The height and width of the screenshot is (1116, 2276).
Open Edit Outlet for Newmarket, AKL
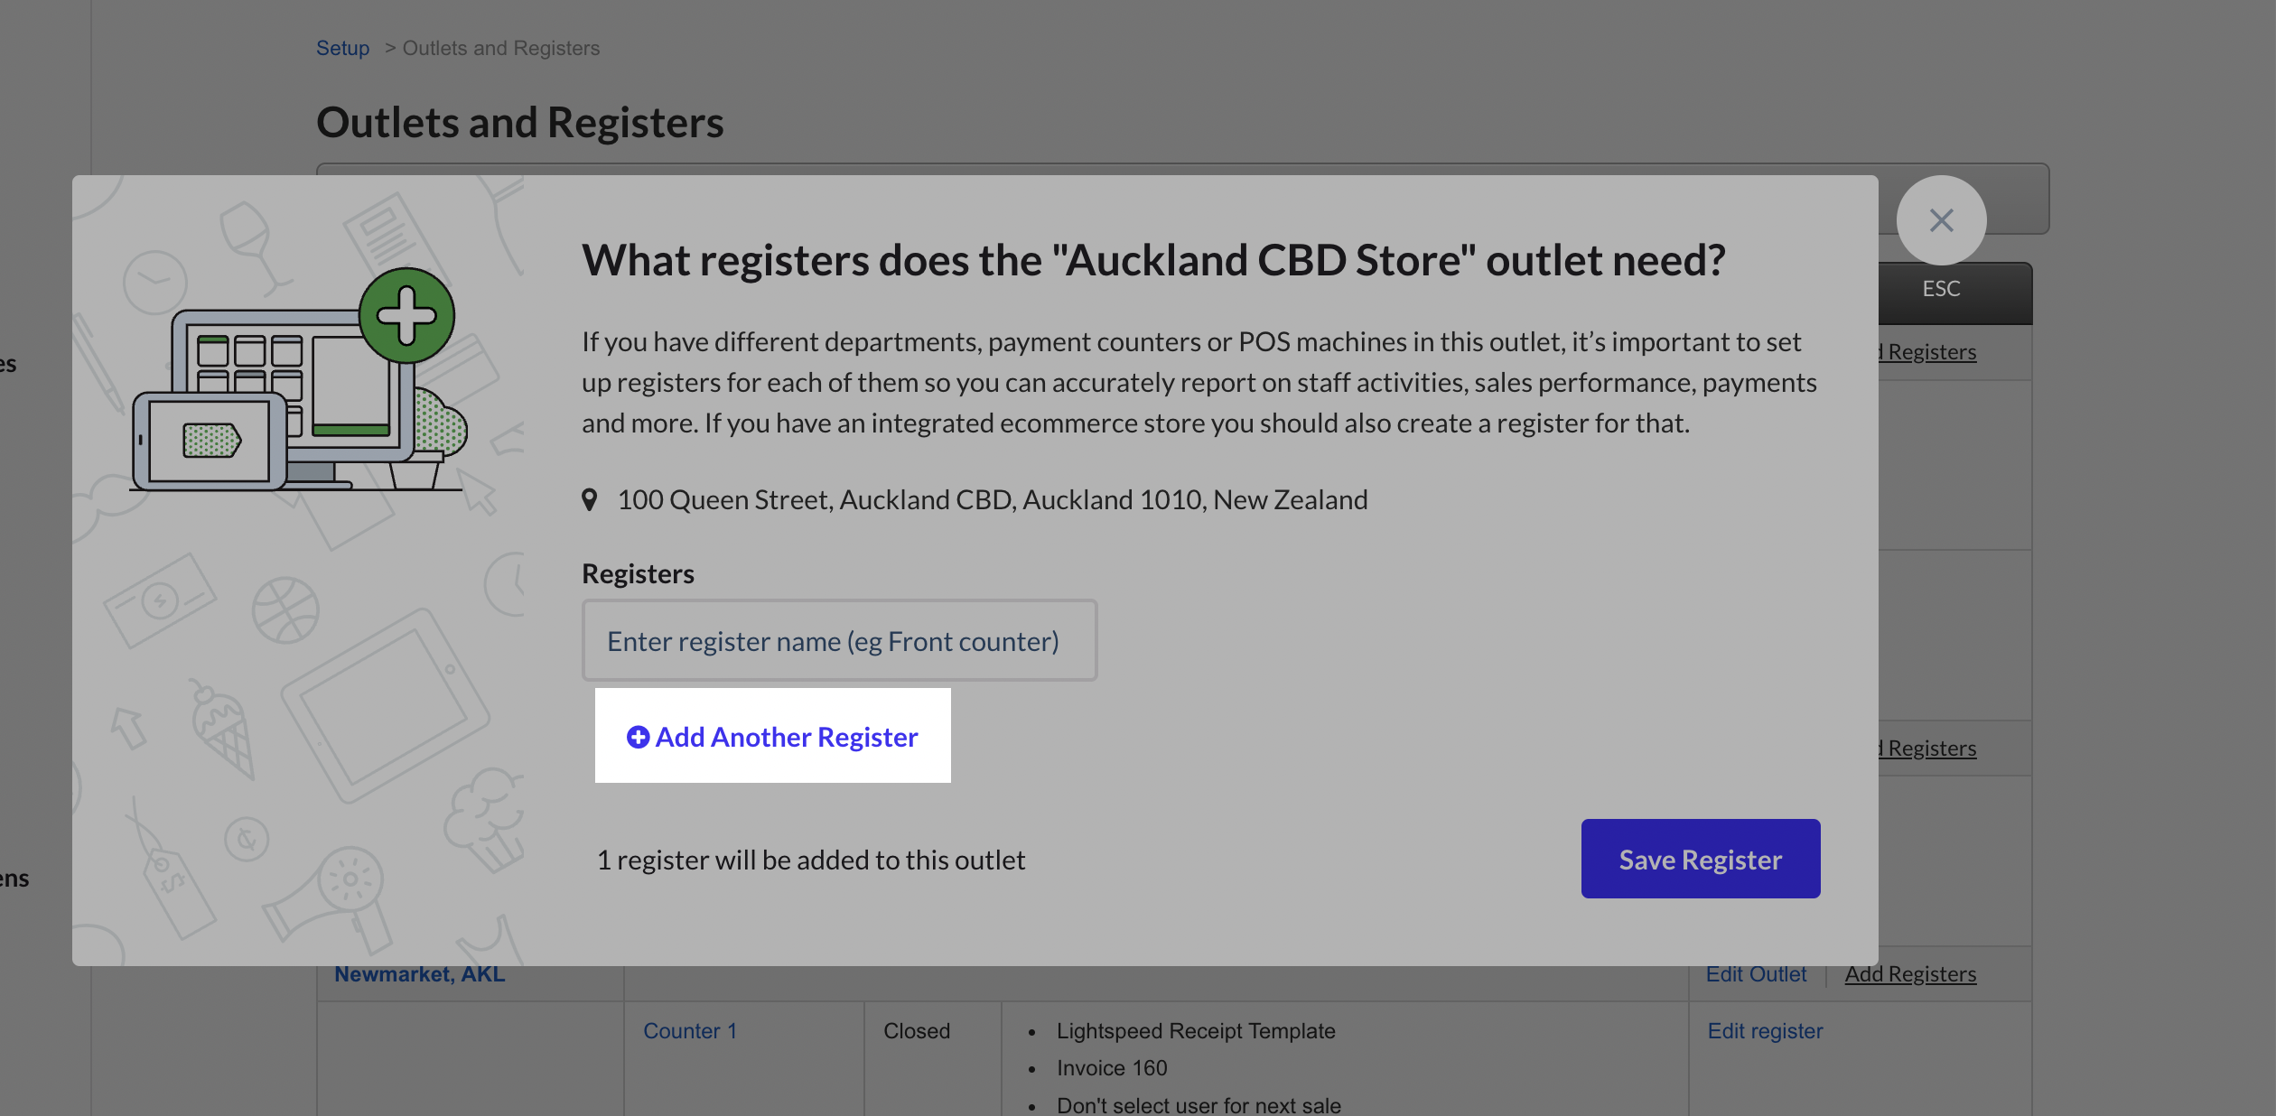tap(1756, 974)
